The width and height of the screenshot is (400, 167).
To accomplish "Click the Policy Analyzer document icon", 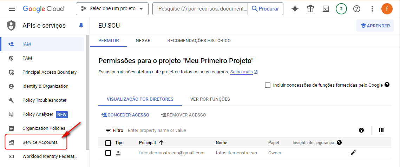I will [11, 114].
